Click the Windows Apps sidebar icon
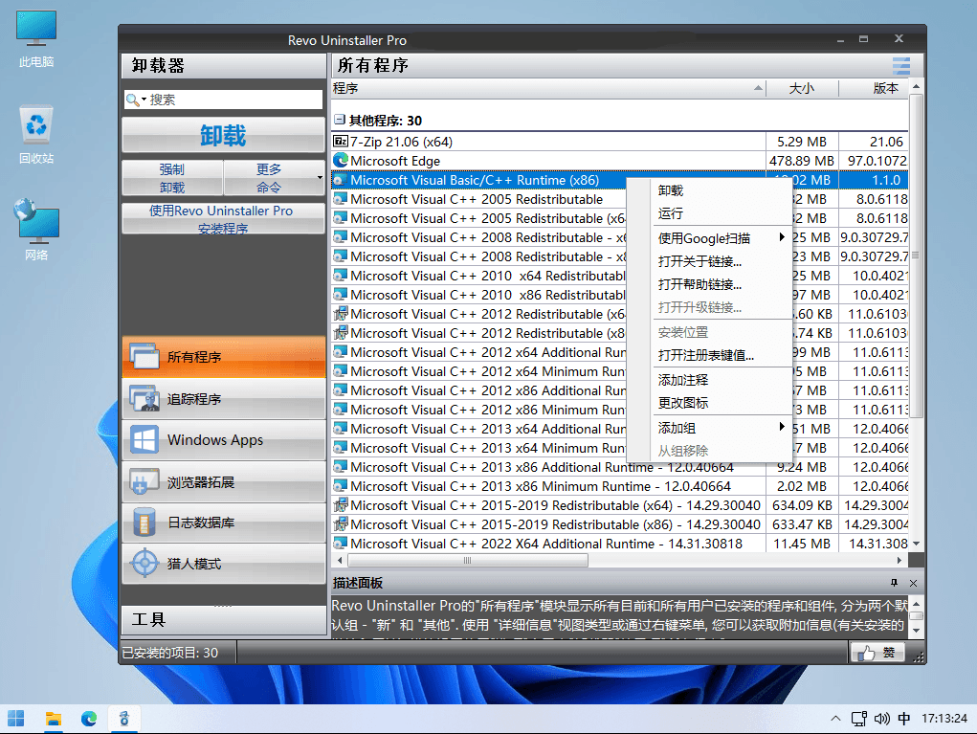The height and width of the screenshot is (734, 977). point(144,440)
